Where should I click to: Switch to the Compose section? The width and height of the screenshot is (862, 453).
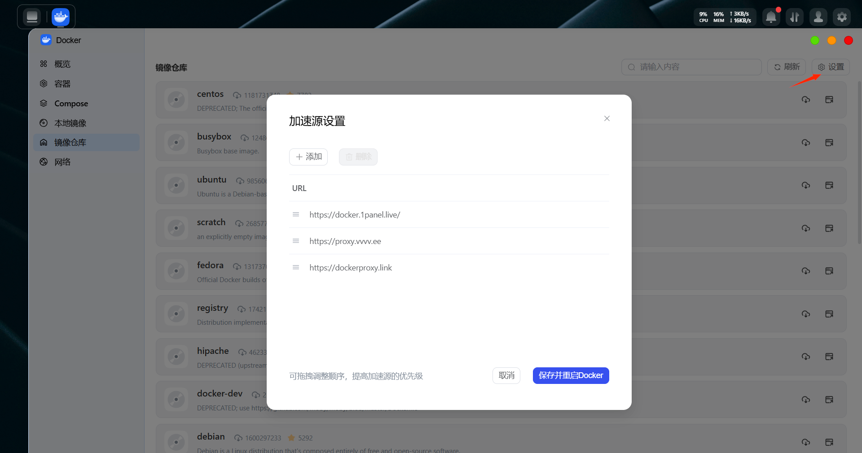point(86,104)
